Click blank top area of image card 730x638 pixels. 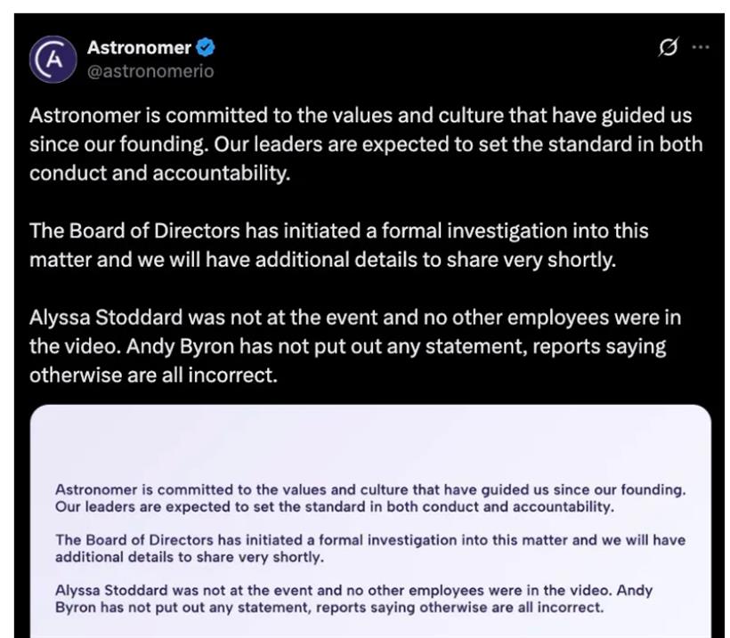pos(370,442)
